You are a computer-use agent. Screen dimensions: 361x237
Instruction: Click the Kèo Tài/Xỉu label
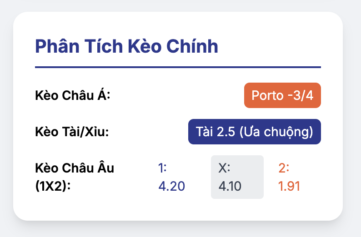pos(72,132)
